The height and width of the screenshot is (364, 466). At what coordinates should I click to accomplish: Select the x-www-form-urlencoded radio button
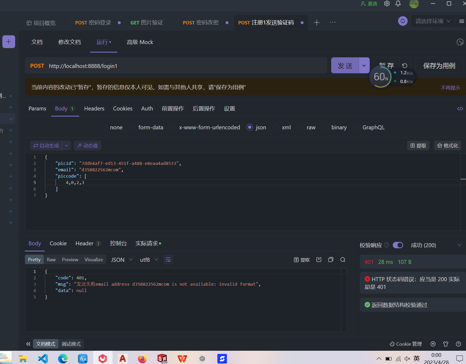tap(173, 127)
